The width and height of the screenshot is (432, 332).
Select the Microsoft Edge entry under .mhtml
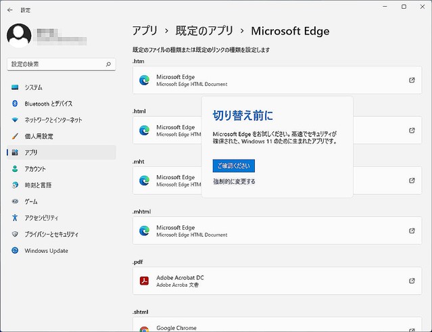pos(277,231)
